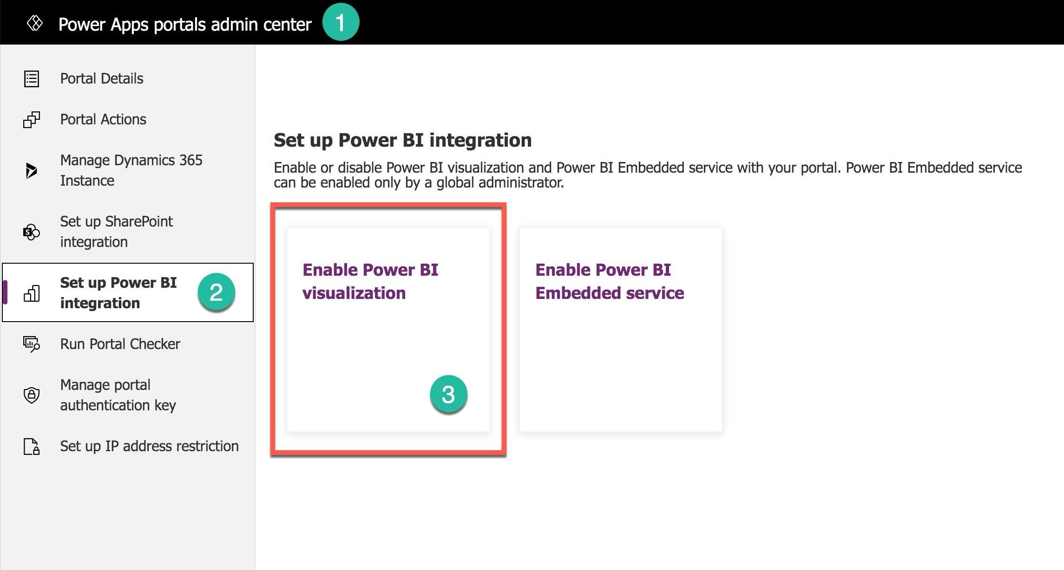Select Manage Dynamics 365 Instance

click(x=128, y=170)
